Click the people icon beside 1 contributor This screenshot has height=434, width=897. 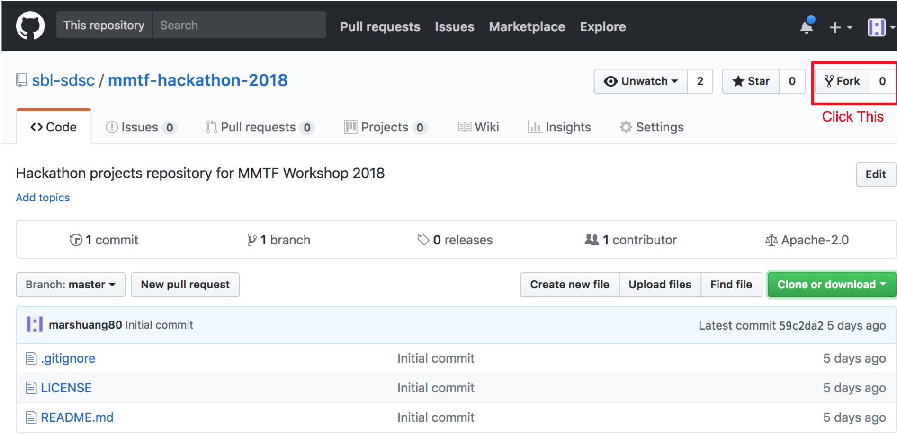[x=592, y=240]
